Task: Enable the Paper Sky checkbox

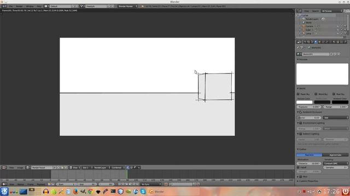Action: point(298,94)
